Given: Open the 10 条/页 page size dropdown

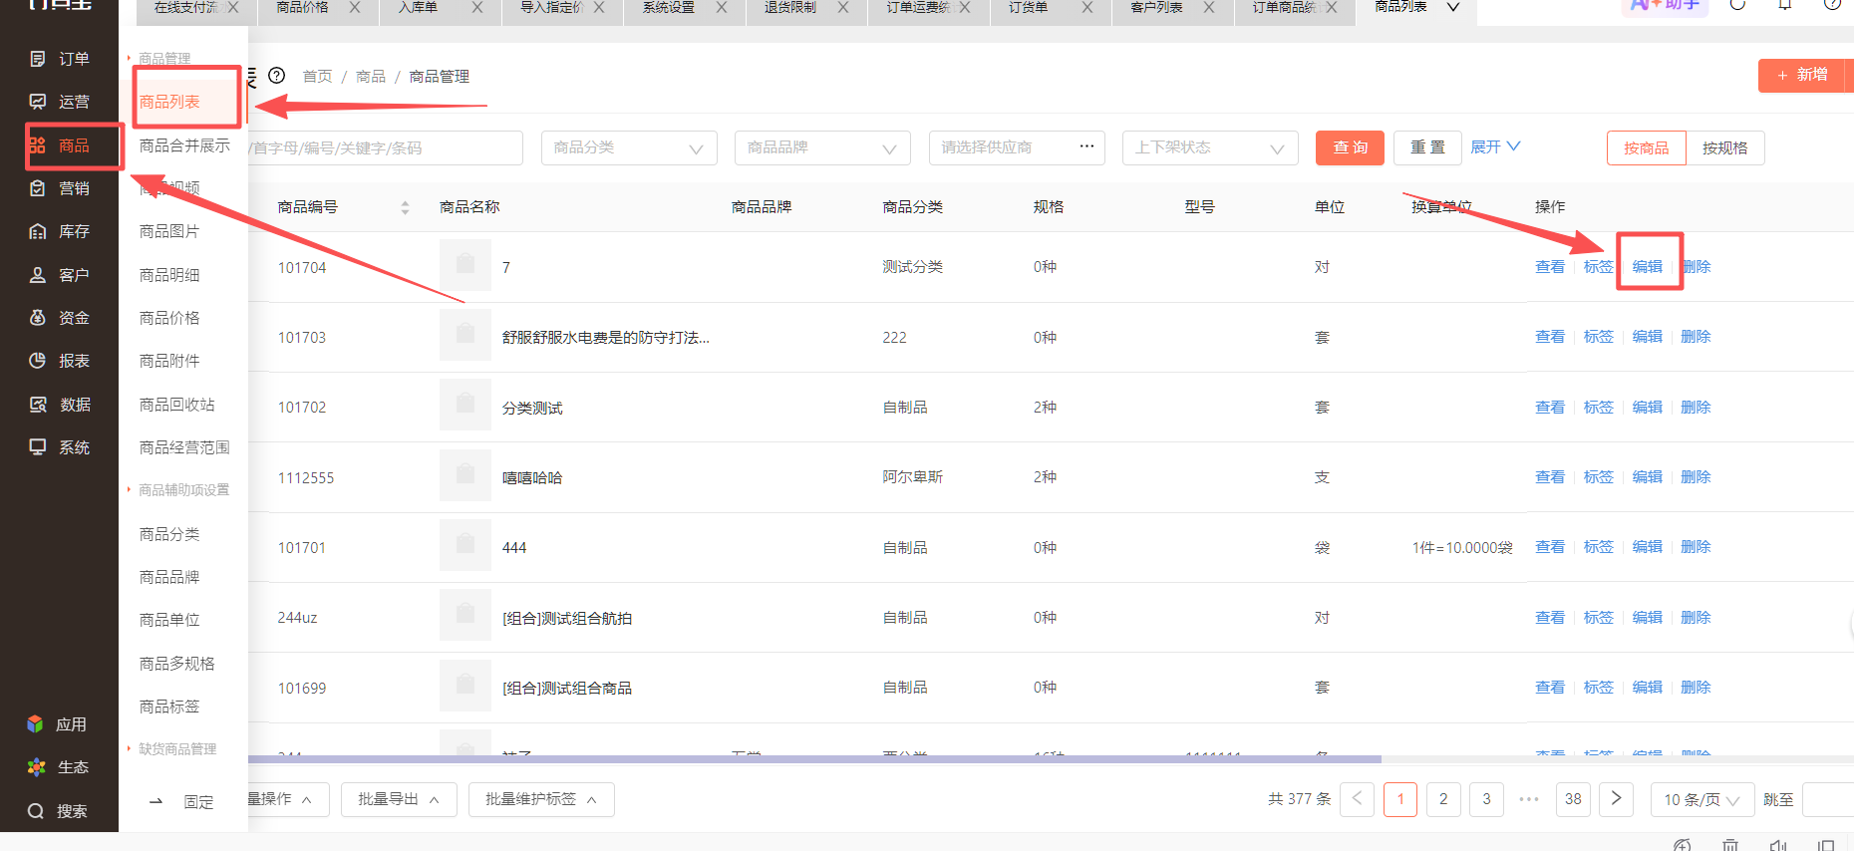Looking at the screenshot, I should [x=1702, y=799].
